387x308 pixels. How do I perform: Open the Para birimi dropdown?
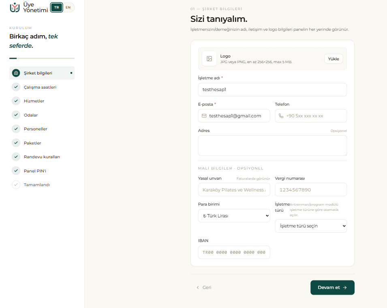pos(234,216)
